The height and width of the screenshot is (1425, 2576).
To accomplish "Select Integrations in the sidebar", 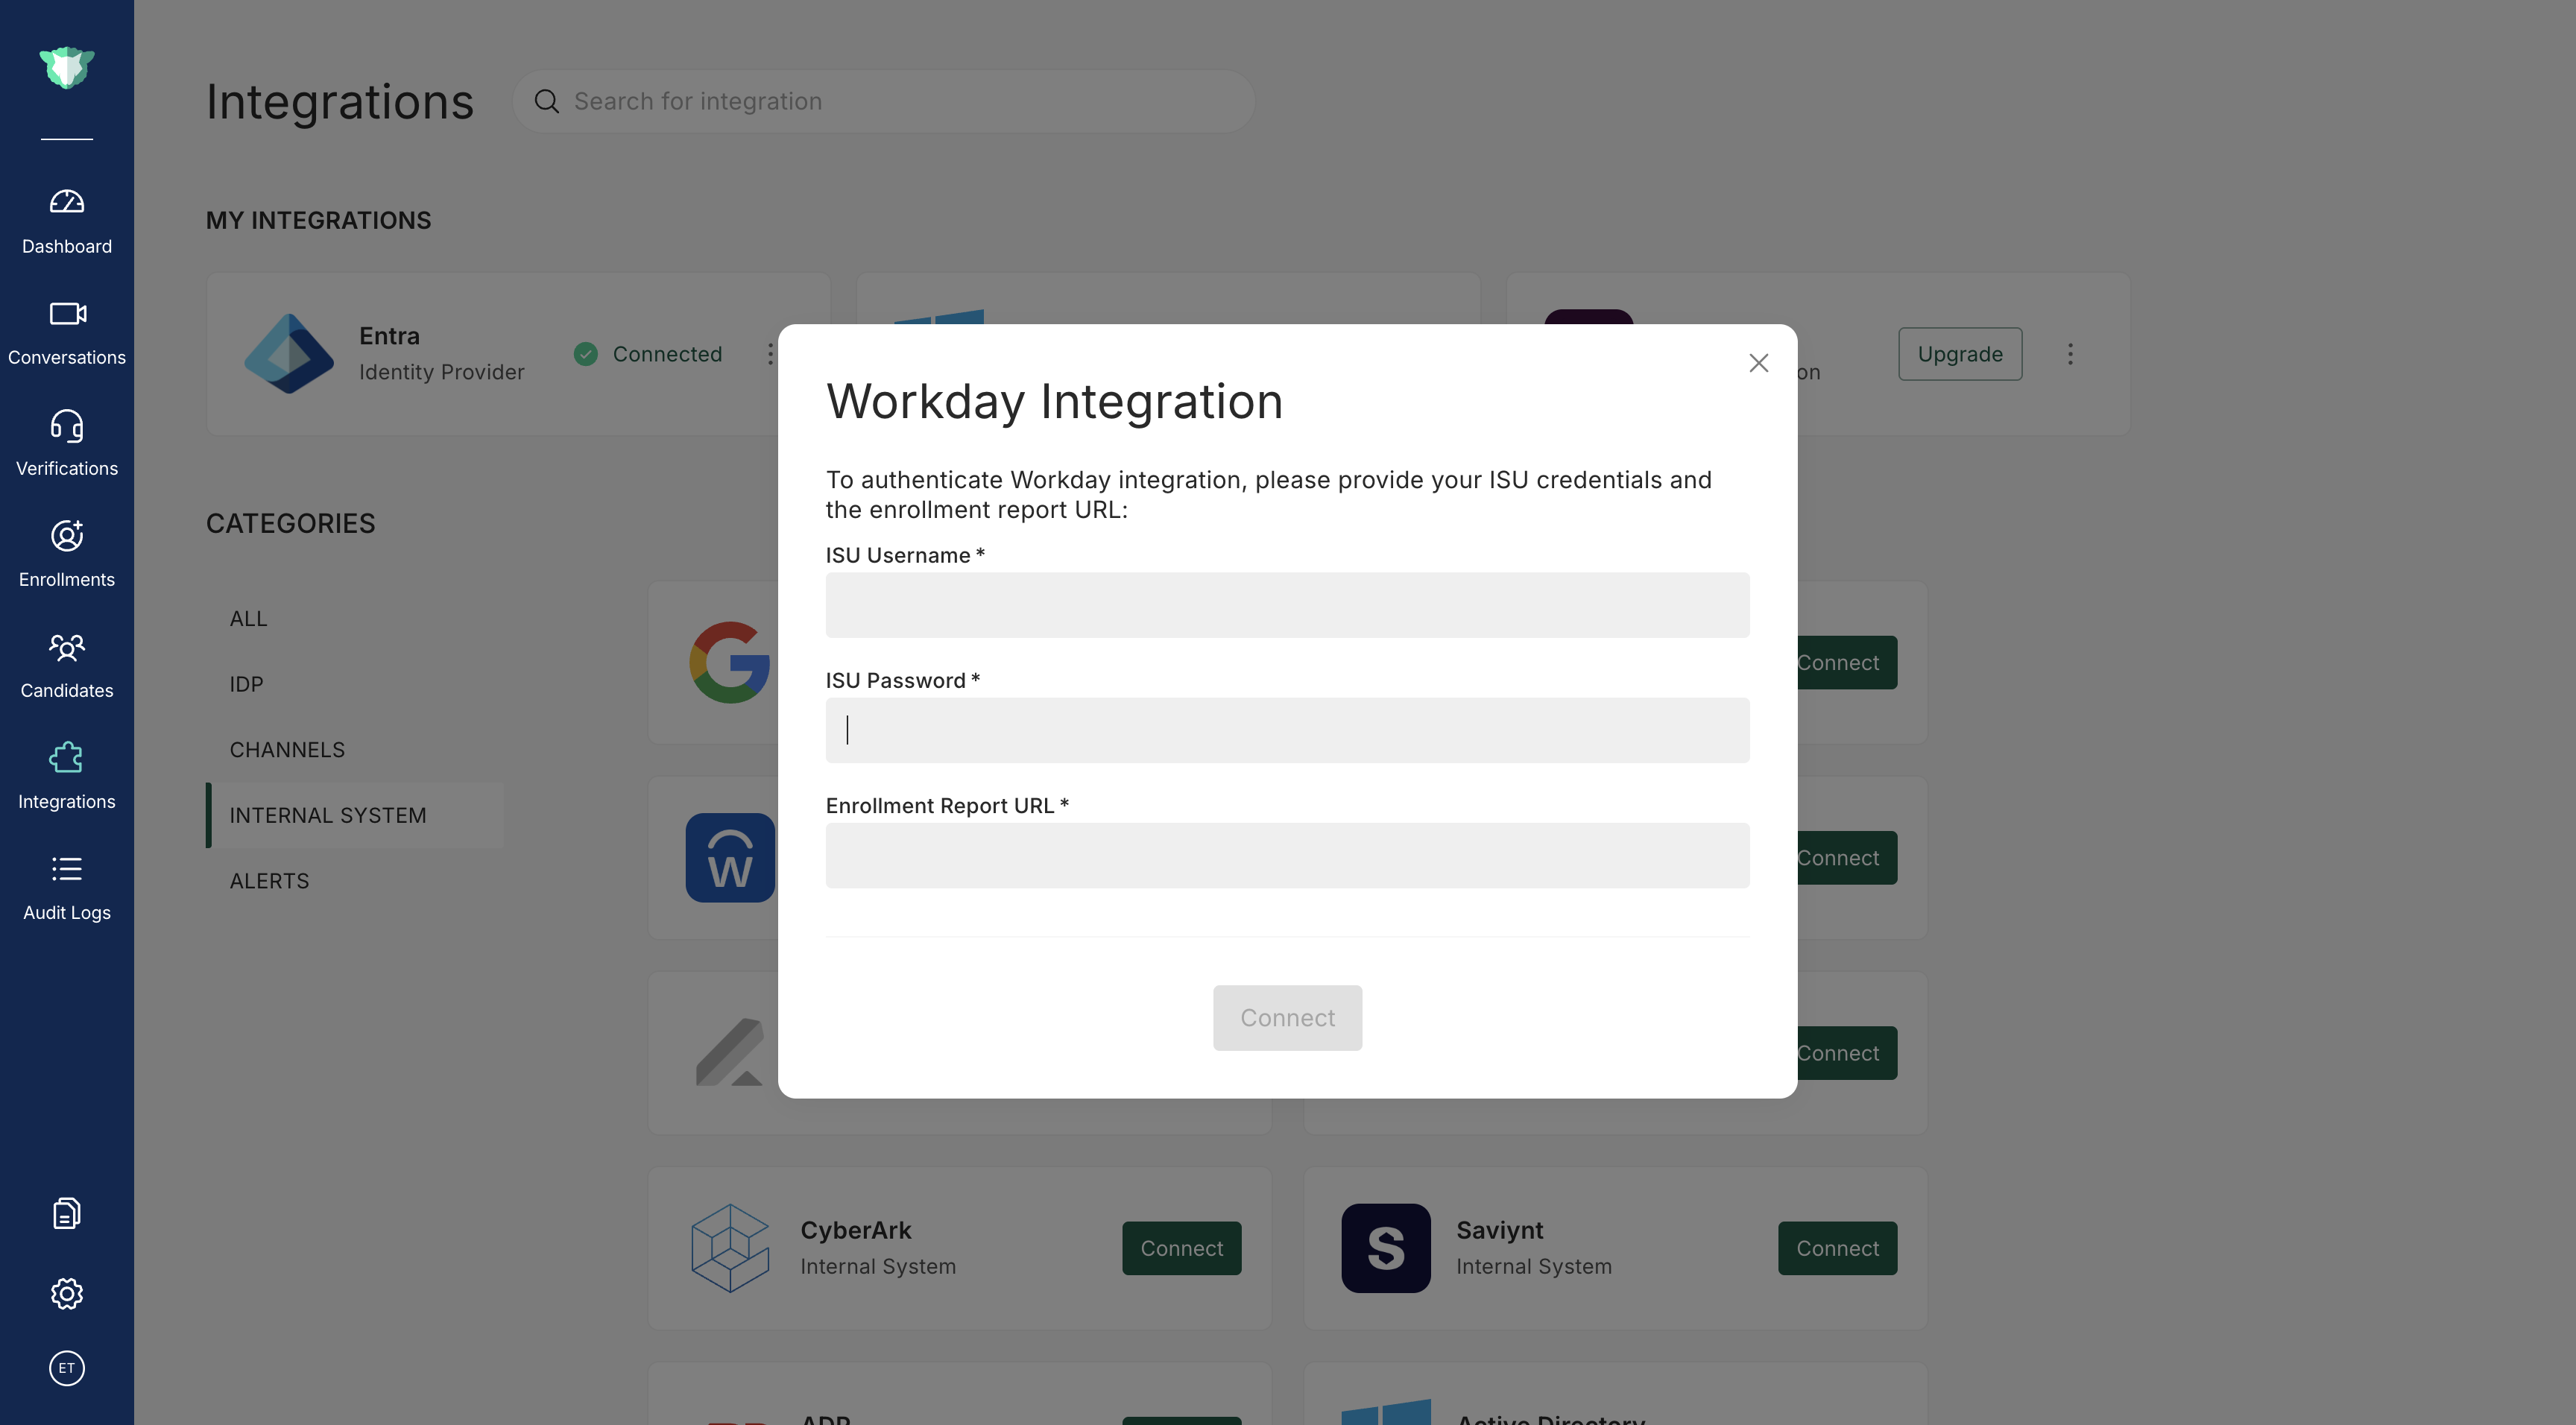I will tap(67, 777).
